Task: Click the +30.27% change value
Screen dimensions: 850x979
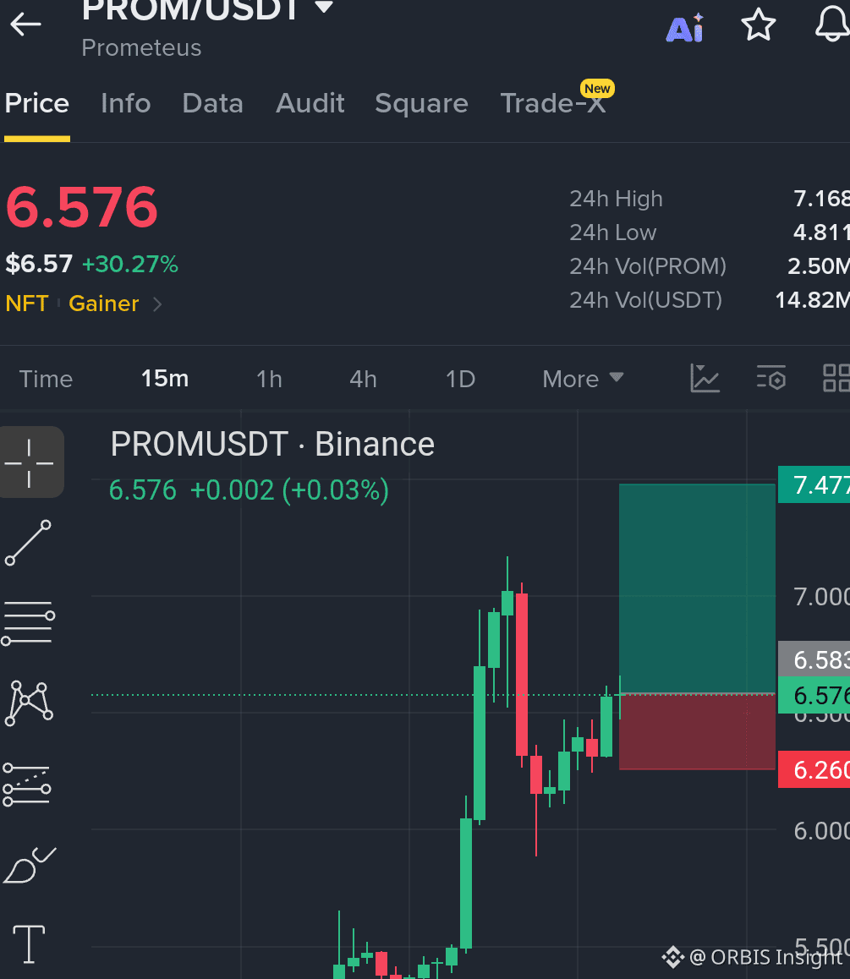Action: click(130, 264)
